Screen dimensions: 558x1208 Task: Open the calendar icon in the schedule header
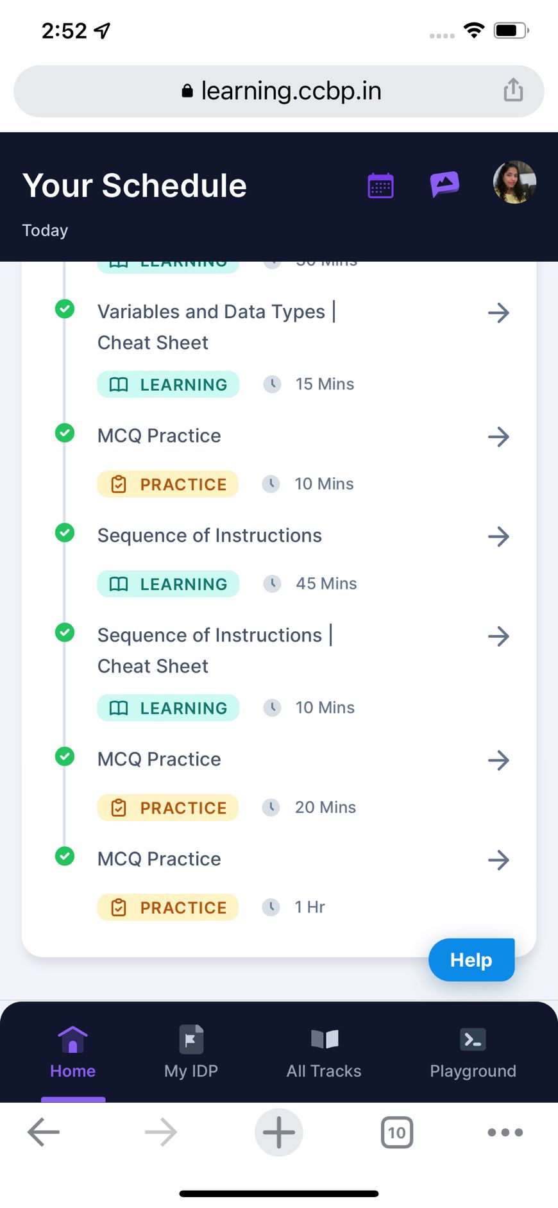(x=380, y=185)
